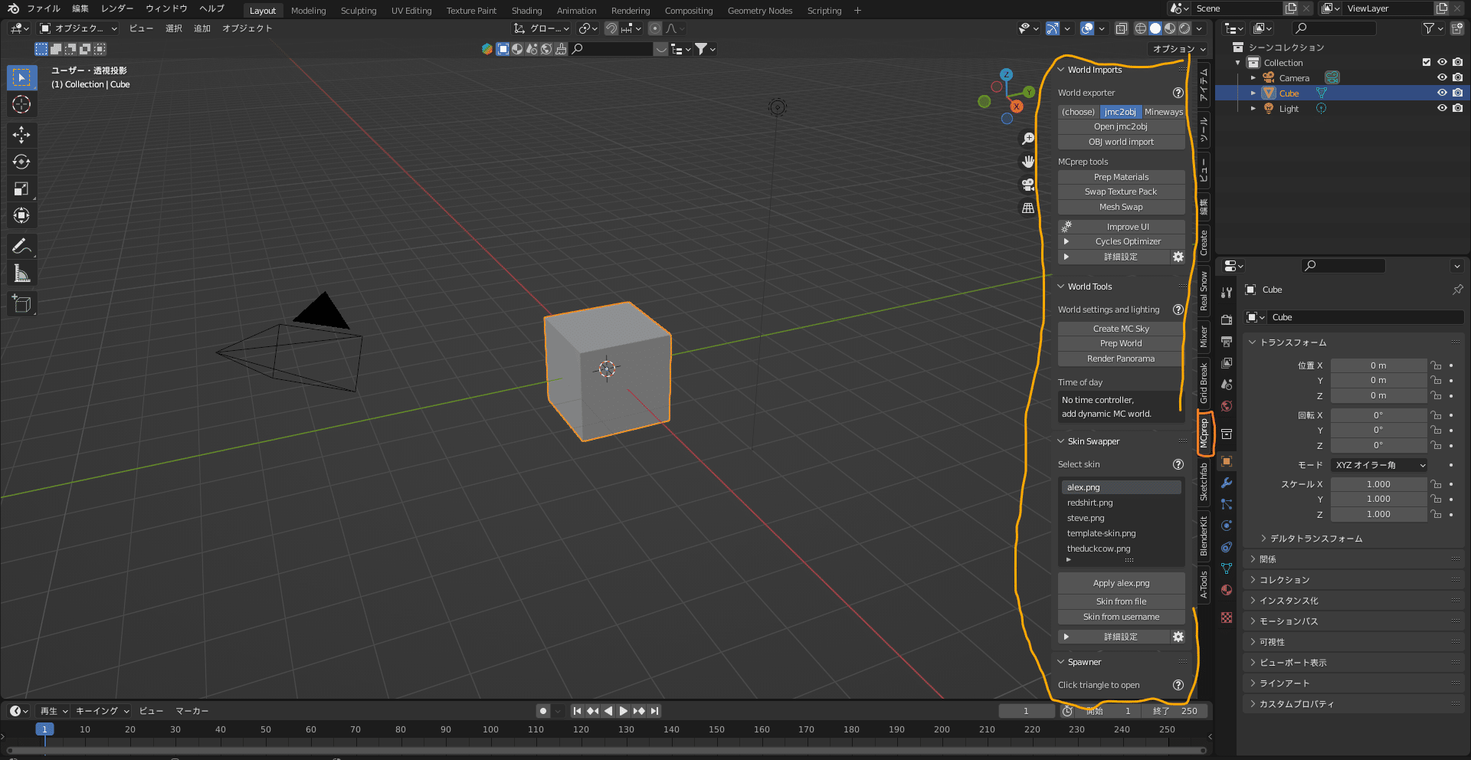Viewport: 1471px width, 760px height.
Task: Switch to the Sculpting workspace tab
Action: click(359, 11)
